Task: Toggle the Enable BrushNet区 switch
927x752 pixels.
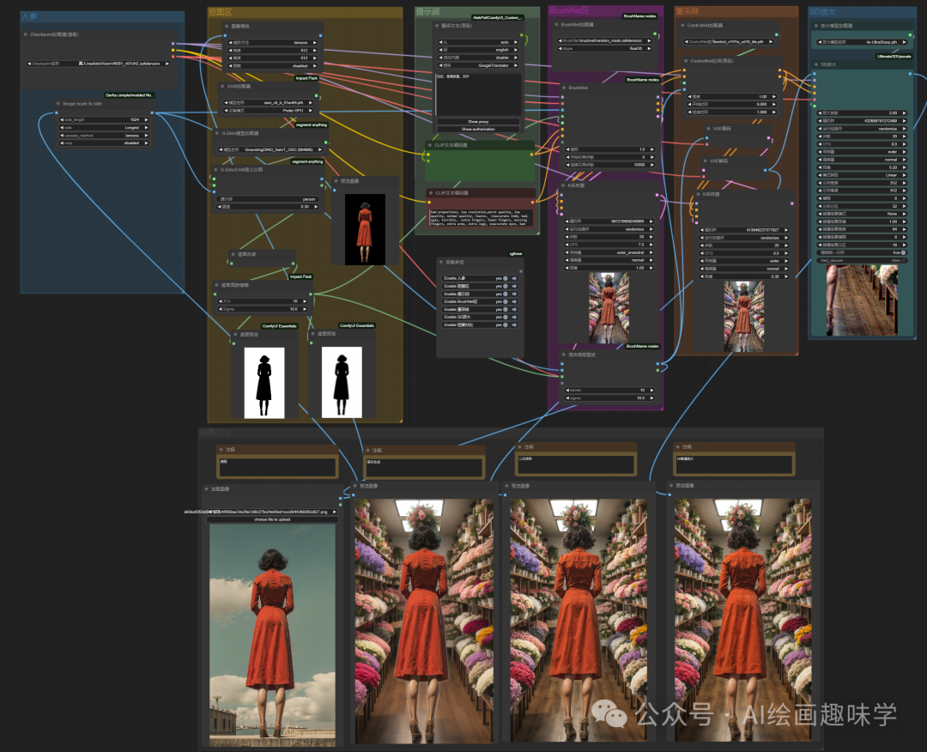Action: 506,301
